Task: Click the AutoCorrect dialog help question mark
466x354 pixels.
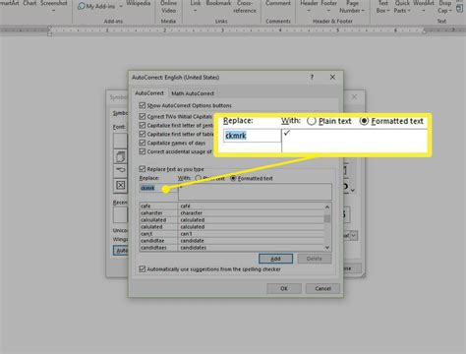Action: pos(312,77)
